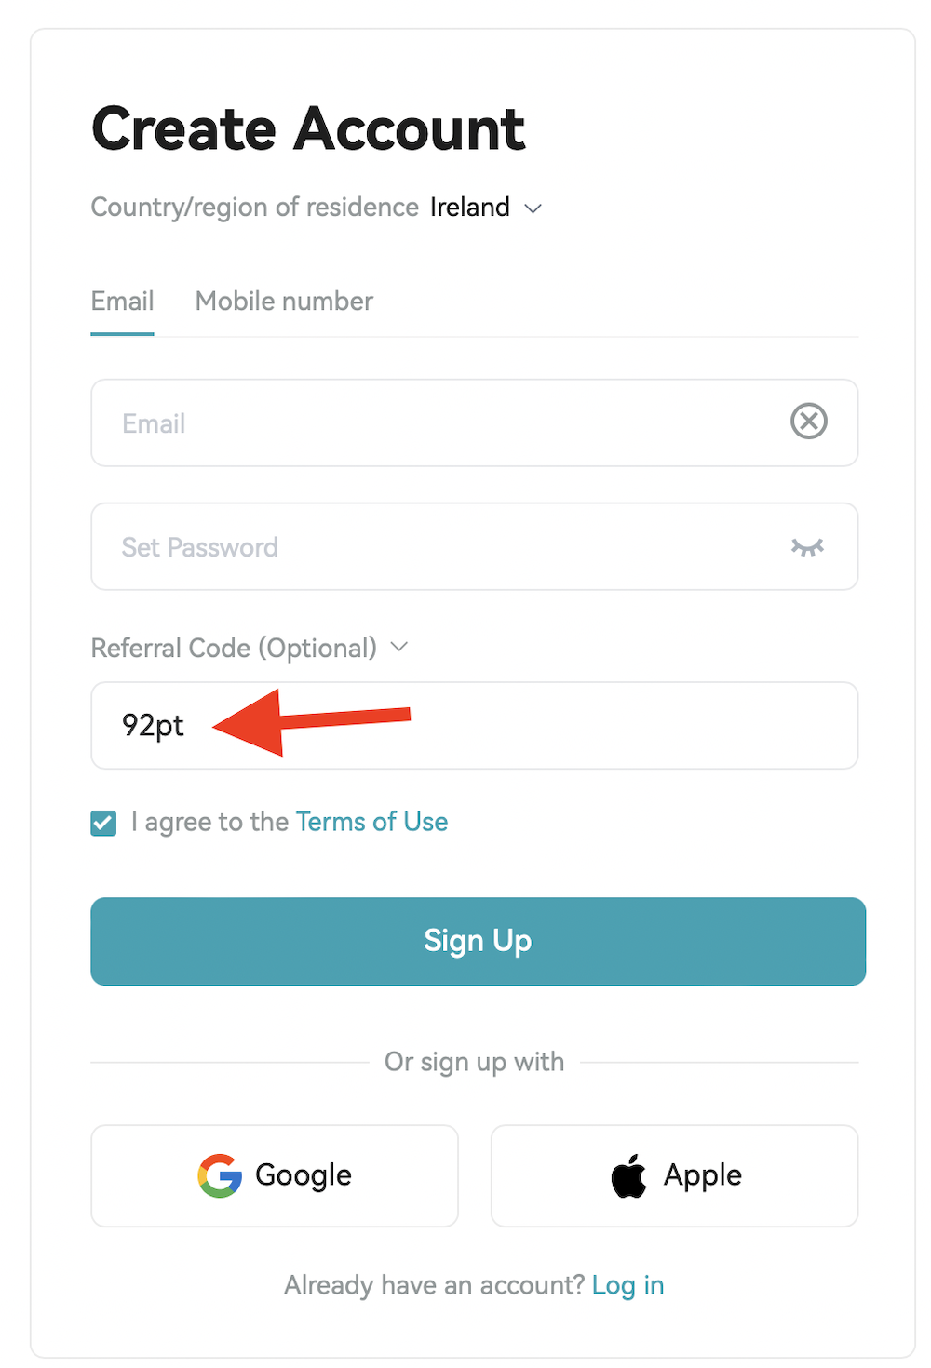This screenshot has width=931, height=1368.
Task: Click the "I agree to the" label text
Action: 209,822
